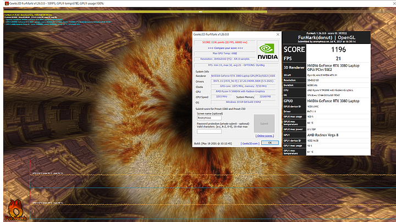Visit the Geeks3D.com link

(250, 143)
